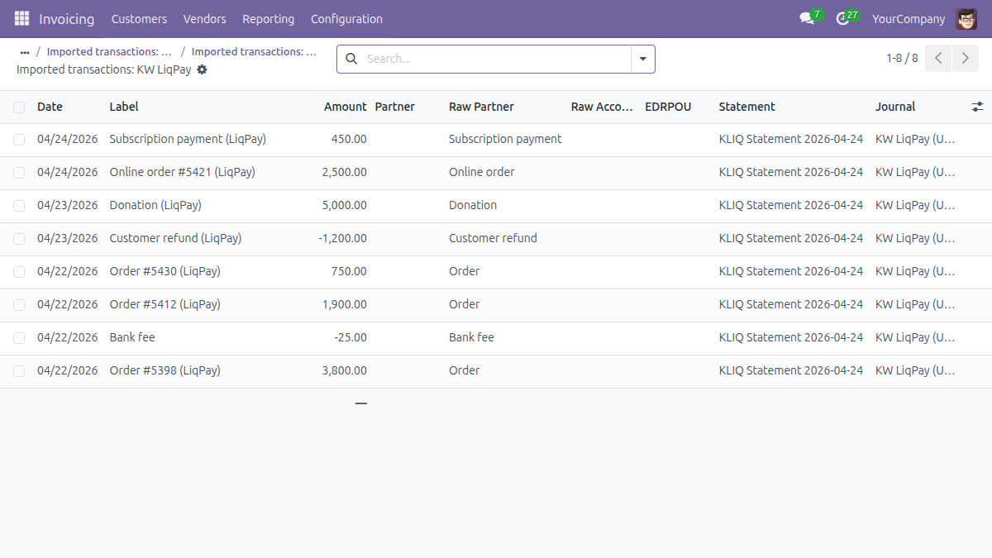This screenshot has height=558, width=992.
Task: Check the Order #5412 row
Action: 19,305
